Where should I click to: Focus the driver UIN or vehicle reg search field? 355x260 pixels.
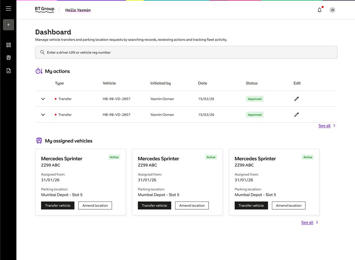point(186,52)
